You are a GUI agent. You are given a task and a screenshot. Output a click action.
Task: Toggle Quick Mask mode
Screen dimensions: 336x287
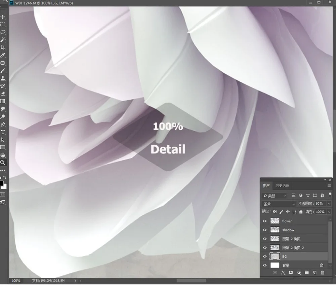(3, 194)
